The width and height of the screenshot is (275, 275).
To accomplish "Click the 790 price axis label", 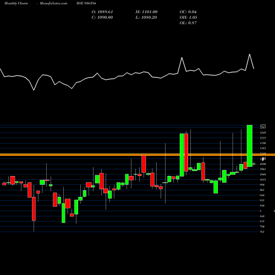I will [262, 227].
